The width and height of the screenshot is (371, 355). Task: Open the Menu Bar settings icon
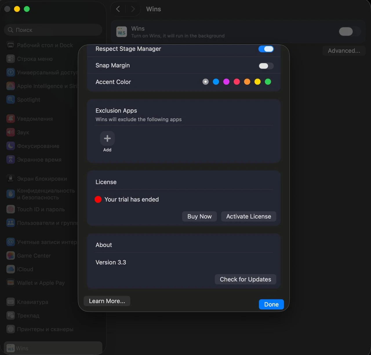[x=11, y=59]
